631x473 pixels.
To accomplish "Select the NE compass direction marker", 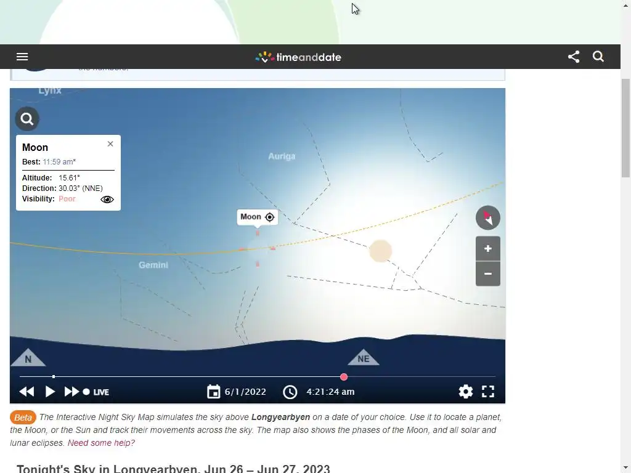I will [364, 358].
